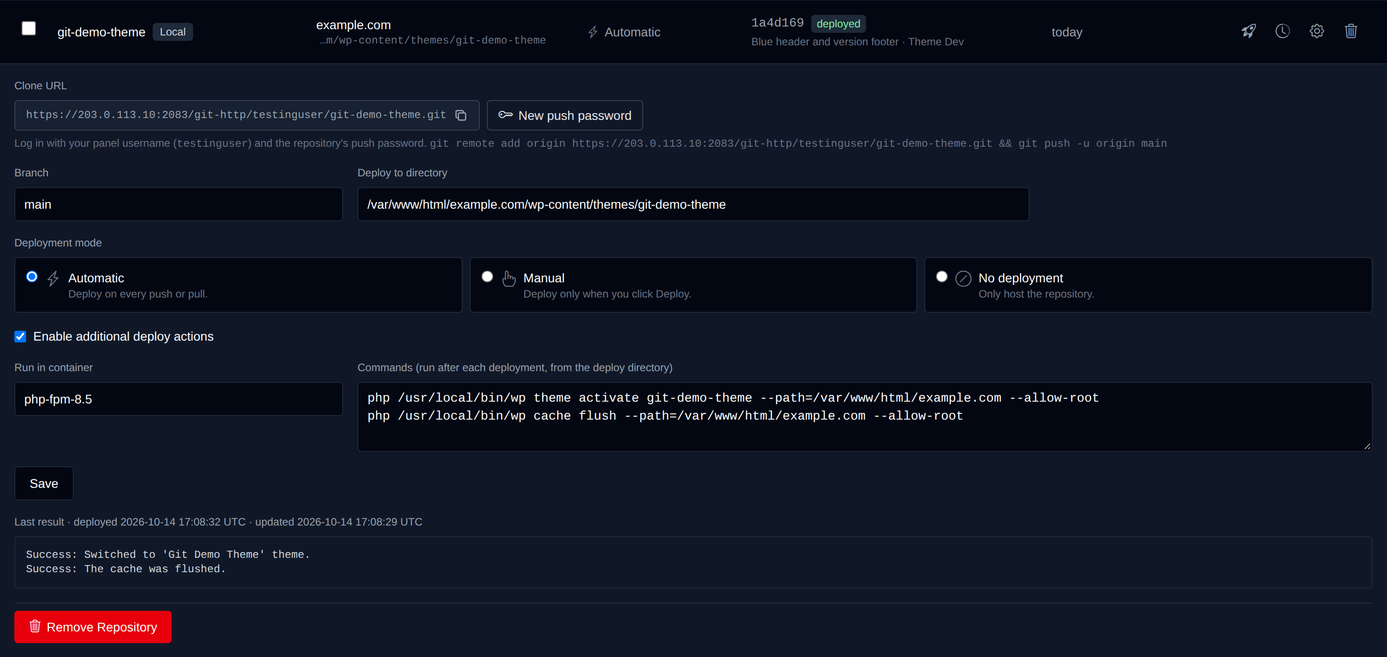The width and height of the screenshot is (1387, 657).
Task: Click the green deployed status badge
Action: pyautogui.click(x=838, y=24)
